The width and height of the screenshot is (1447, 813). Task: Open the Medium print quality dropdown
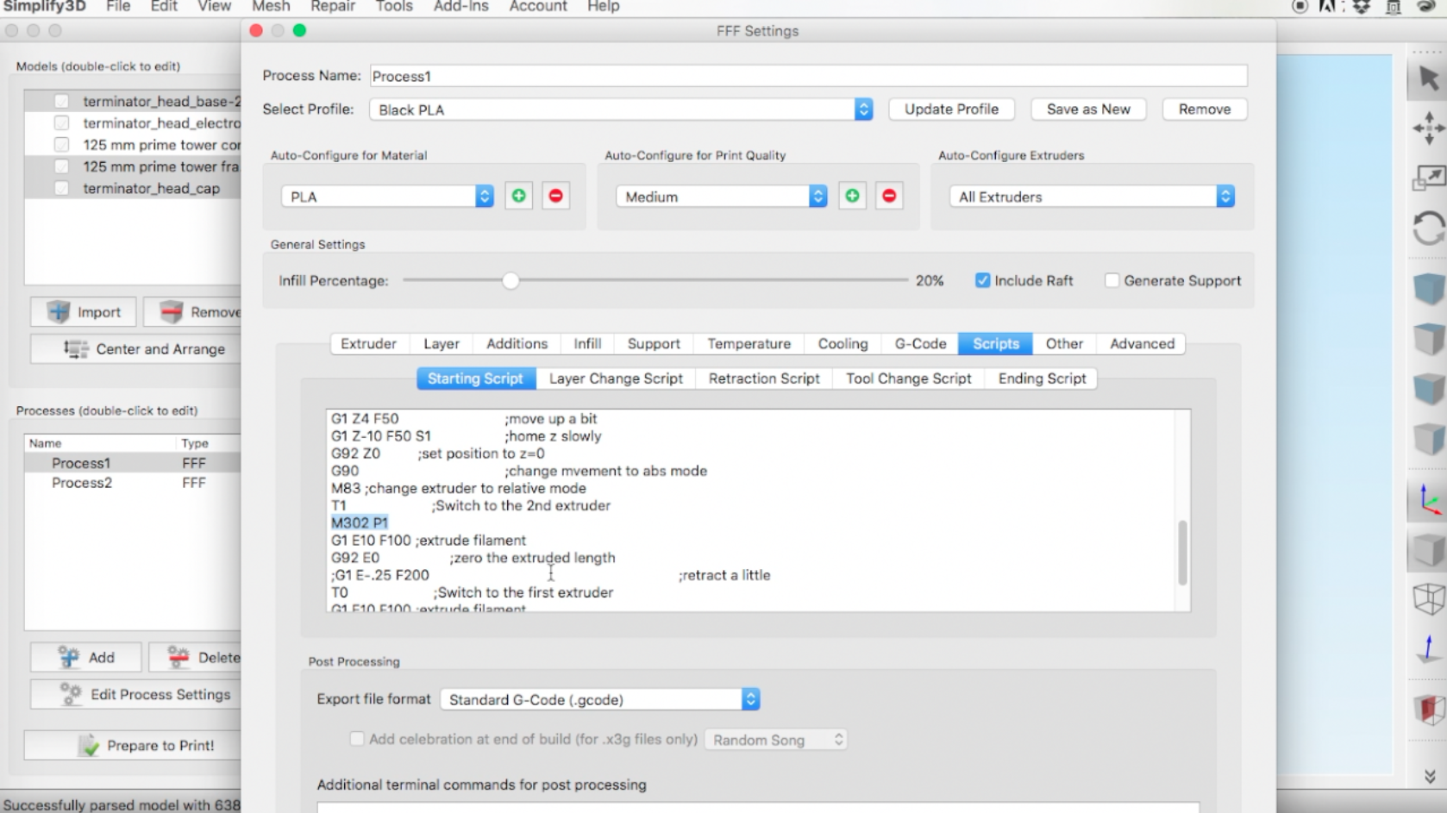click(x=721, y=197)
